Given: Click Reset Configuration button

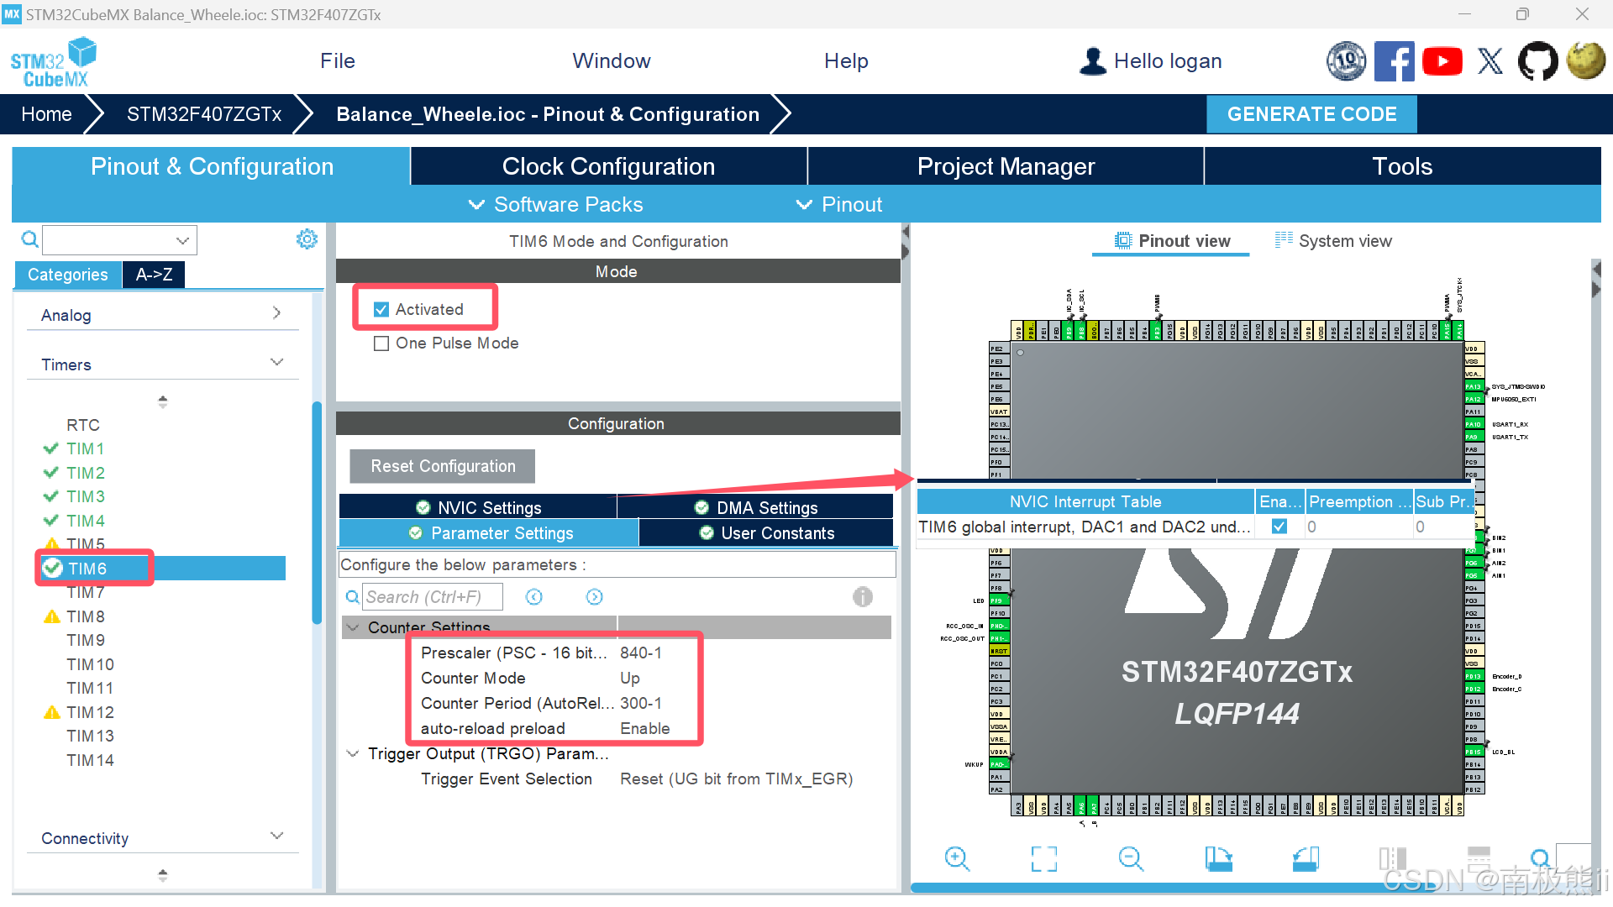Looking at the screenshot, I should [x=443, y=466].
